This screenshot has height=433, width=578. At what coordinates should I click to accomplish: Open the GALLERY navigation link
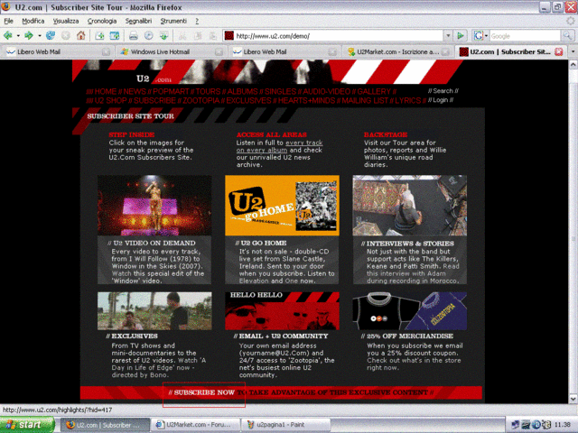pyautogui.click(x=374, y=91)
